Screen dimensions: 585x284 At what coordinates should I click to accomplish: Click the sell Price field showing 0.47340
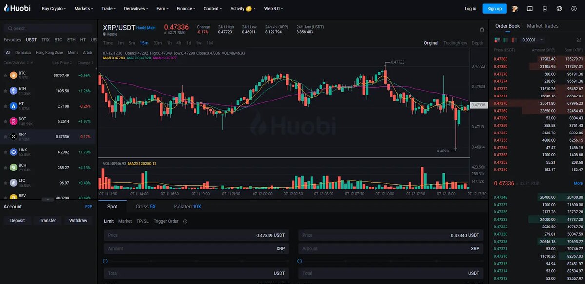(391, 235)
